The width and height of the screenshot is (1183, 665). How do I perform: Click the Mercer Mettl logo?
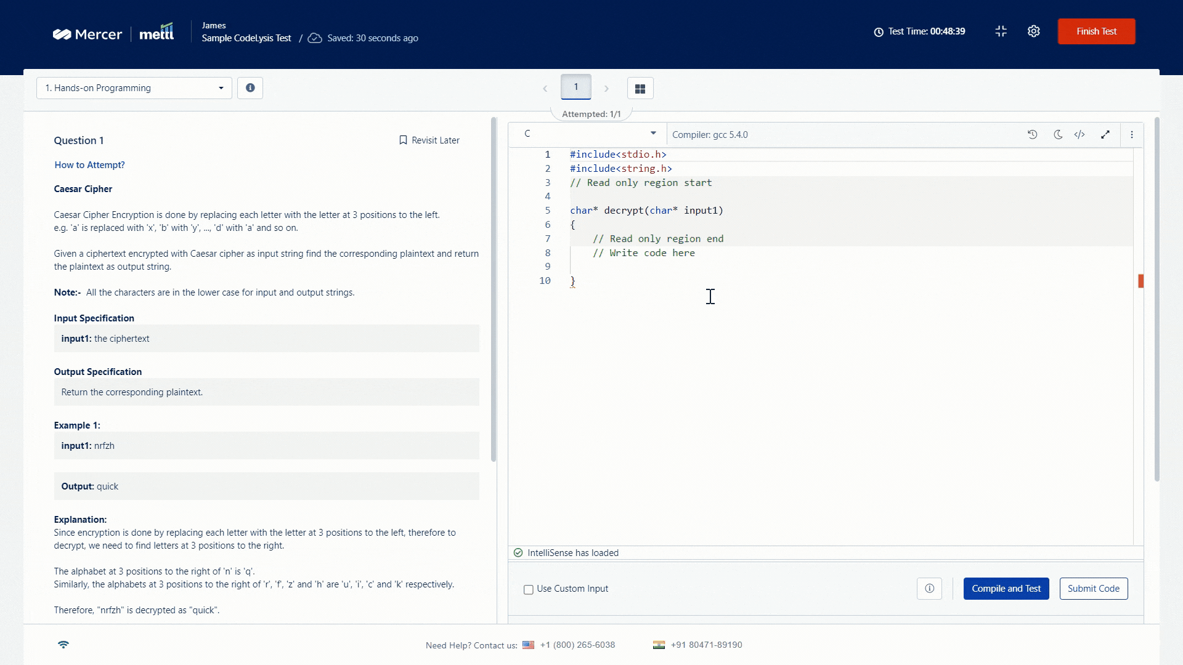[x=113, y=33]
